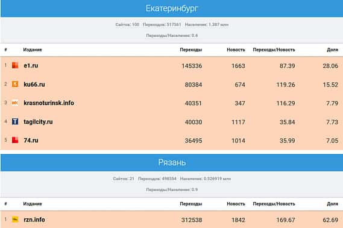The height and width of the screenshot is (228, 343).
Task: Click the tagilcity.ru blue T favicon
Action: click(x=15, y=122)
